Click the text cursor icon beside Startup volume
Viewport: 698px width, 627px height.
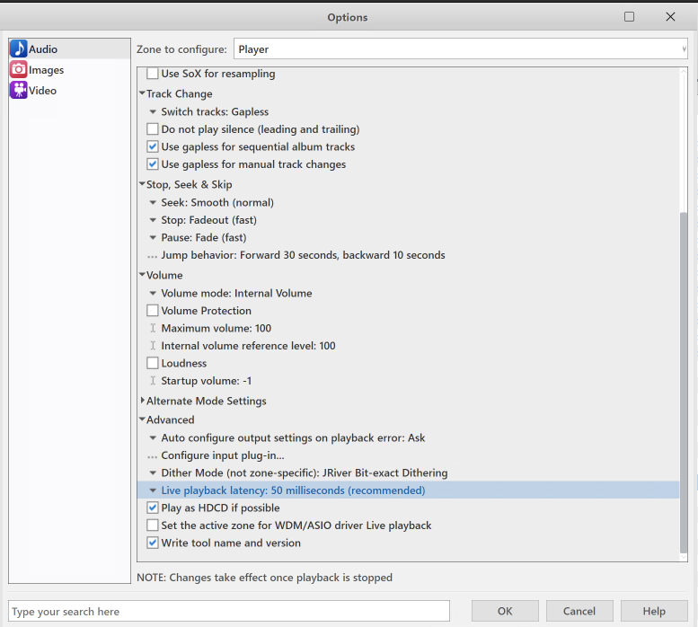tap(153, 381)
